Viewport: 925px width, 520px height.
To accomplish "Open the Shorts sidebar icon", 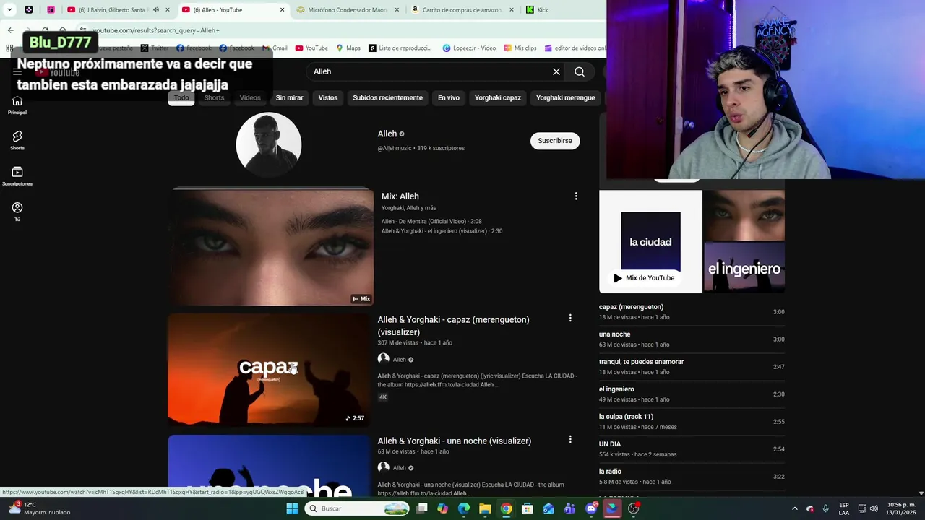I will pos(17,140).
